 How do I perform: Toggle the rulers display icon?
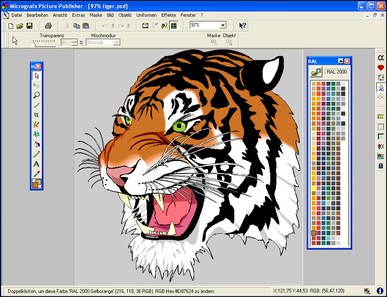click(381, 117)
